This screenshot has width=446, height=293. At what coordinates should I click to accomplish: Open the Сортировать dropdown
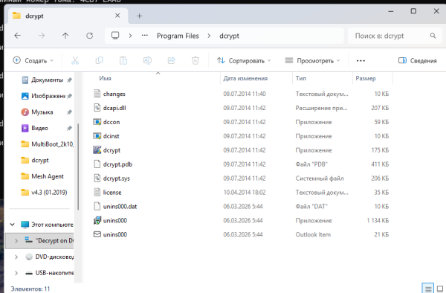pos(244,60)
